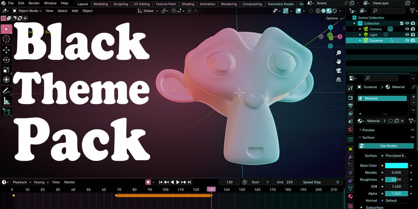Open the Output properties tab (printer icon)
Viewport: 418px width, 209px height.
351,106
